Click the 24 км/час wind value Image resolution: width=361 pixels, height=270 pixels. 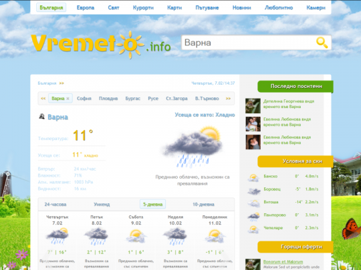pyautogui.click(x=85, y=169)
